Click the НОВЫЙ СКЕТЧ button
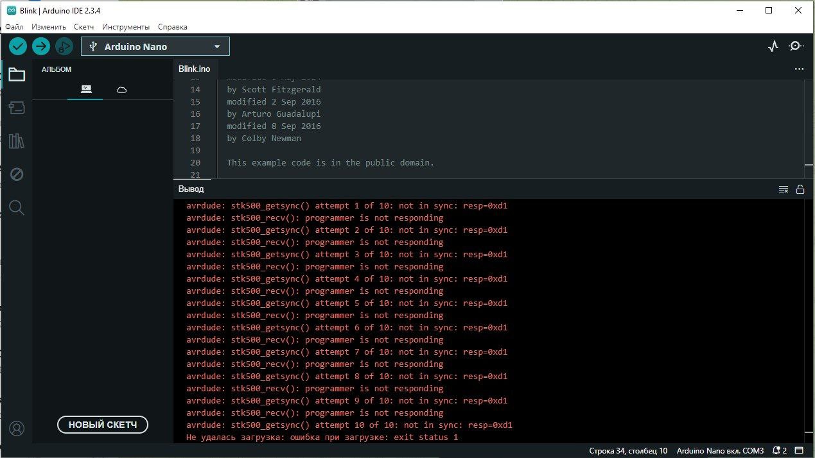 [x=103, y=425]
